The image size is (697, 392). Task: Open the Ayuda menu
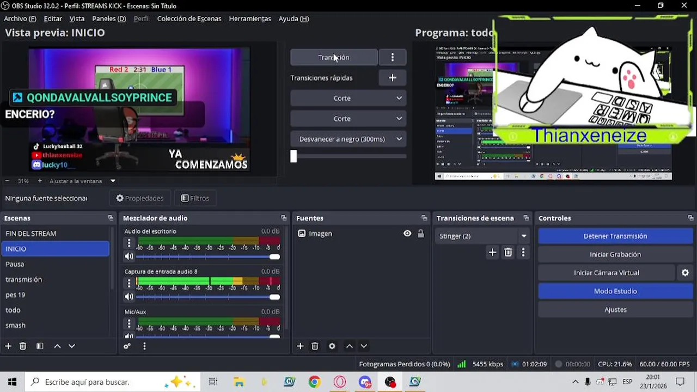point(294,19)
